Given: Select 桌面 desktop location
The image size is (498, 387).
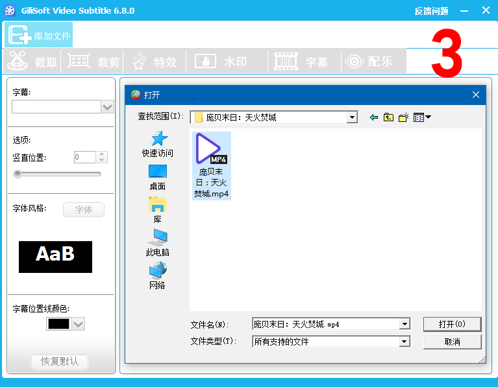Looking at the screenshot, I should tap(158, 178).
